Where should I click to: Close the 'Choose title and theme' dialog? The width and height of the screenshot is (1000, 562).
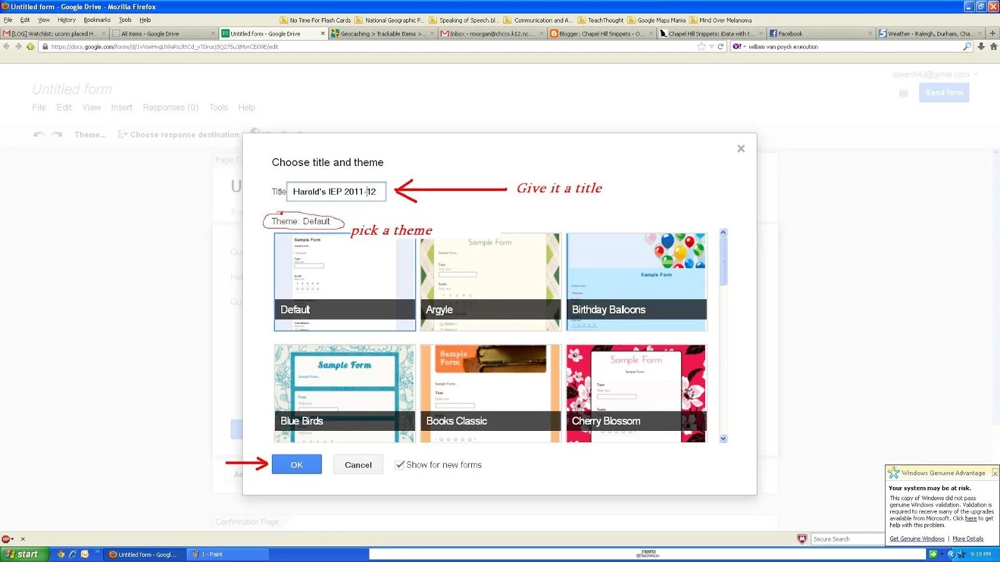tap(741, 149)
